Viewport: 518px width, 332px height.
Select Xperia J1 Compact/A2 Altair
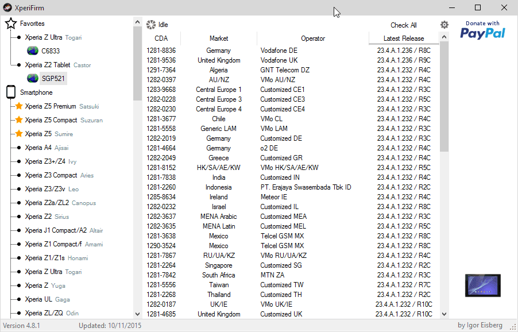[64, 230]
